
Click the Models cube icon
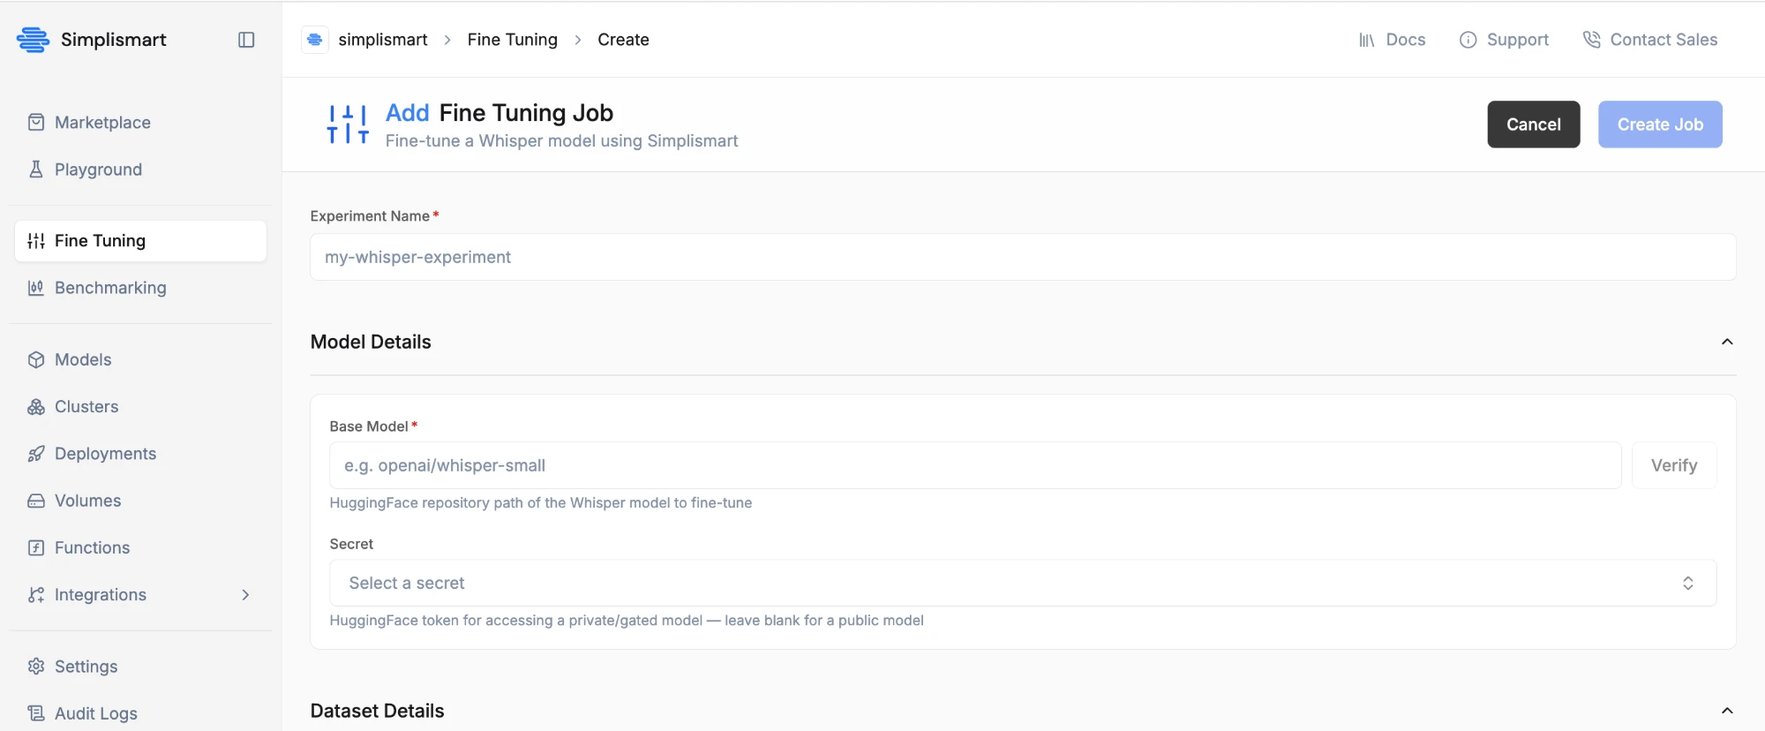(36, 359)
